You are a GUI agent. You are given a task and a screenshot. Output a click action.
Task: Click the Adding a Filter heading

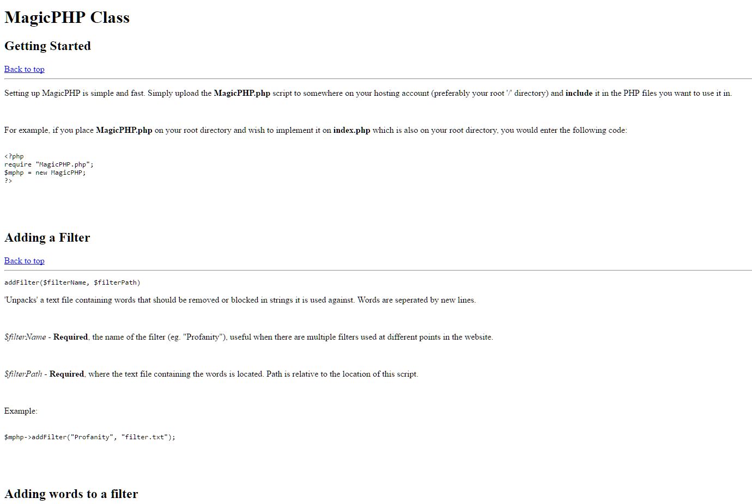pyautogui.click(x=47, y=238)
